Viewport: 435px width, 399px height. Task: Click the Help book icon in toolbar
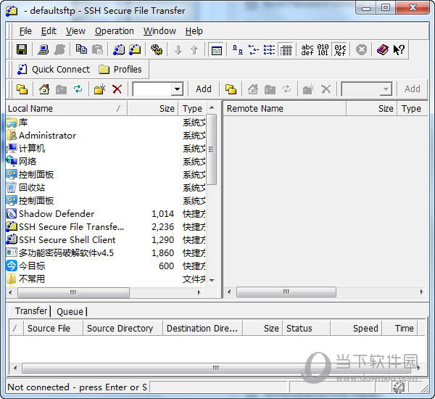382,50
